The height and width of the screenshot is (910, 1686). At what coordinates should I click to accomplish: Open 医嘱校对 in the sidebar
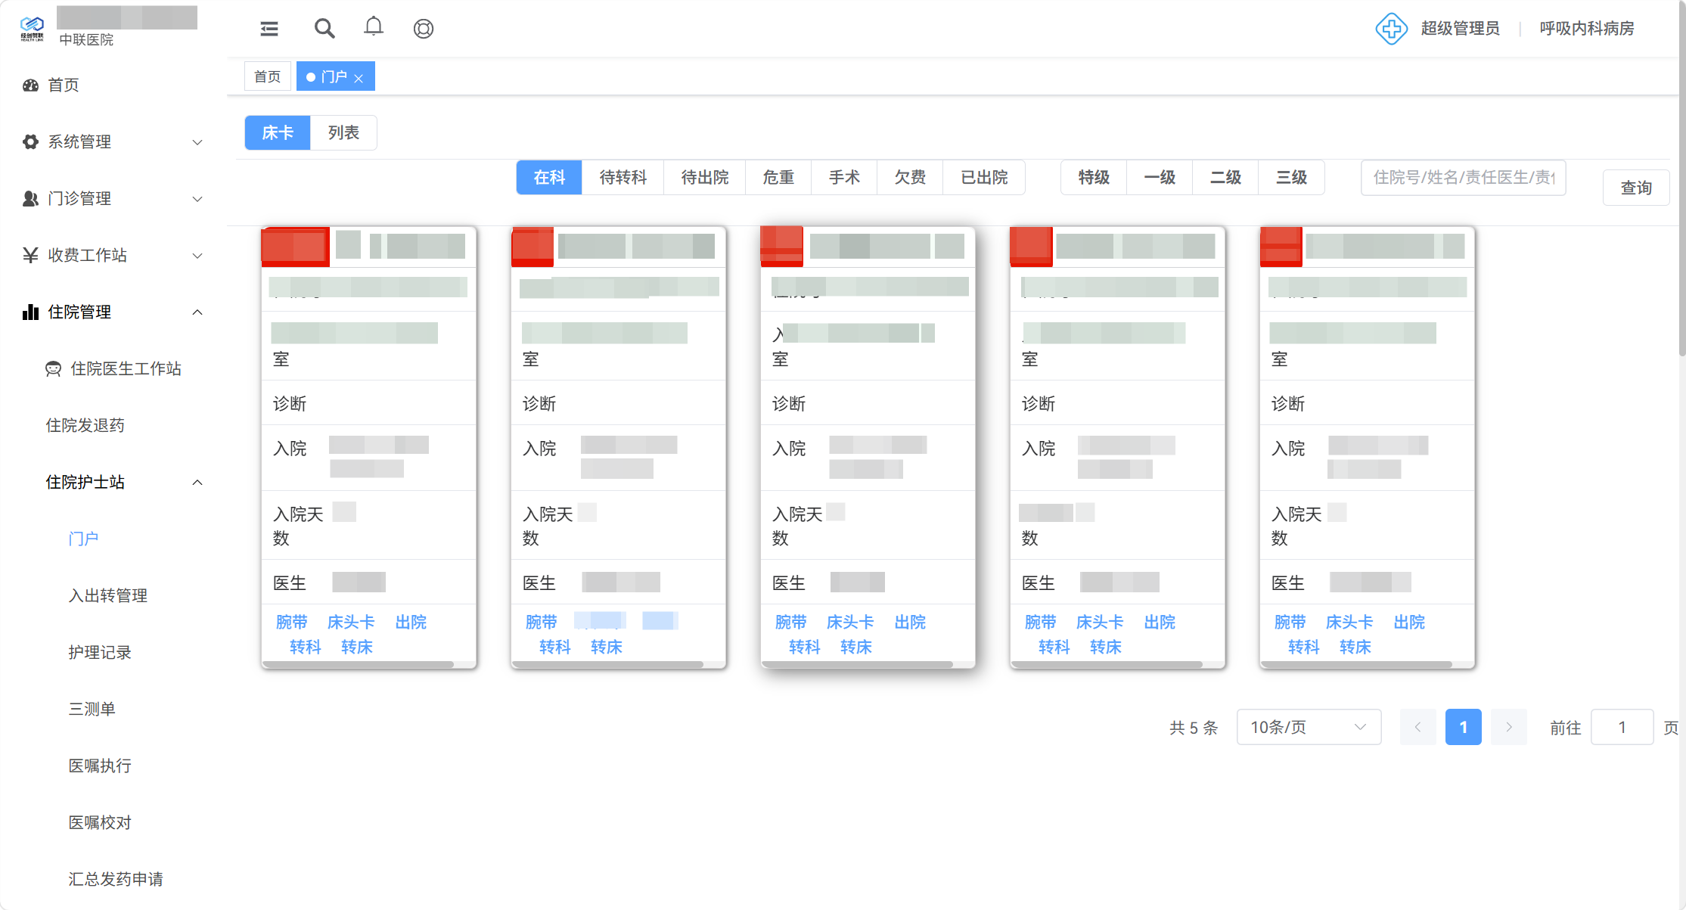click(x=100, y=822)
